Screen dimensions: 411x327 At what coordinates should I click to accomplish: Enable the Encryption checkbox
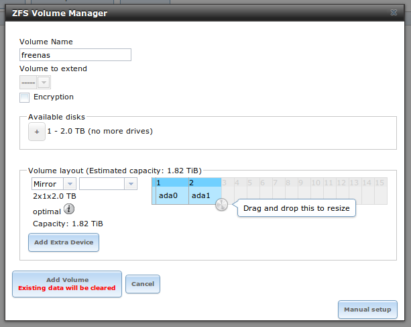(x=24, y=97)
